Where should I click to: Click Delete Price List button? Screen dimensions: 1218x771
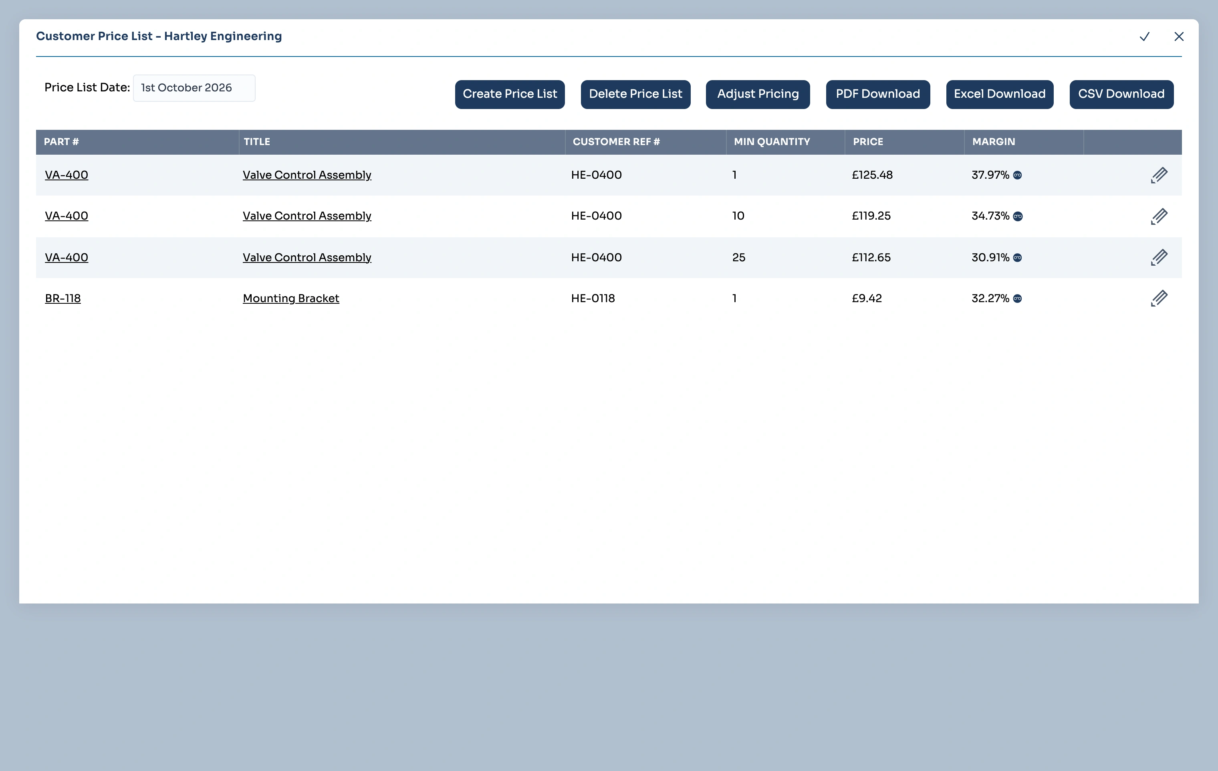(635, 94)
